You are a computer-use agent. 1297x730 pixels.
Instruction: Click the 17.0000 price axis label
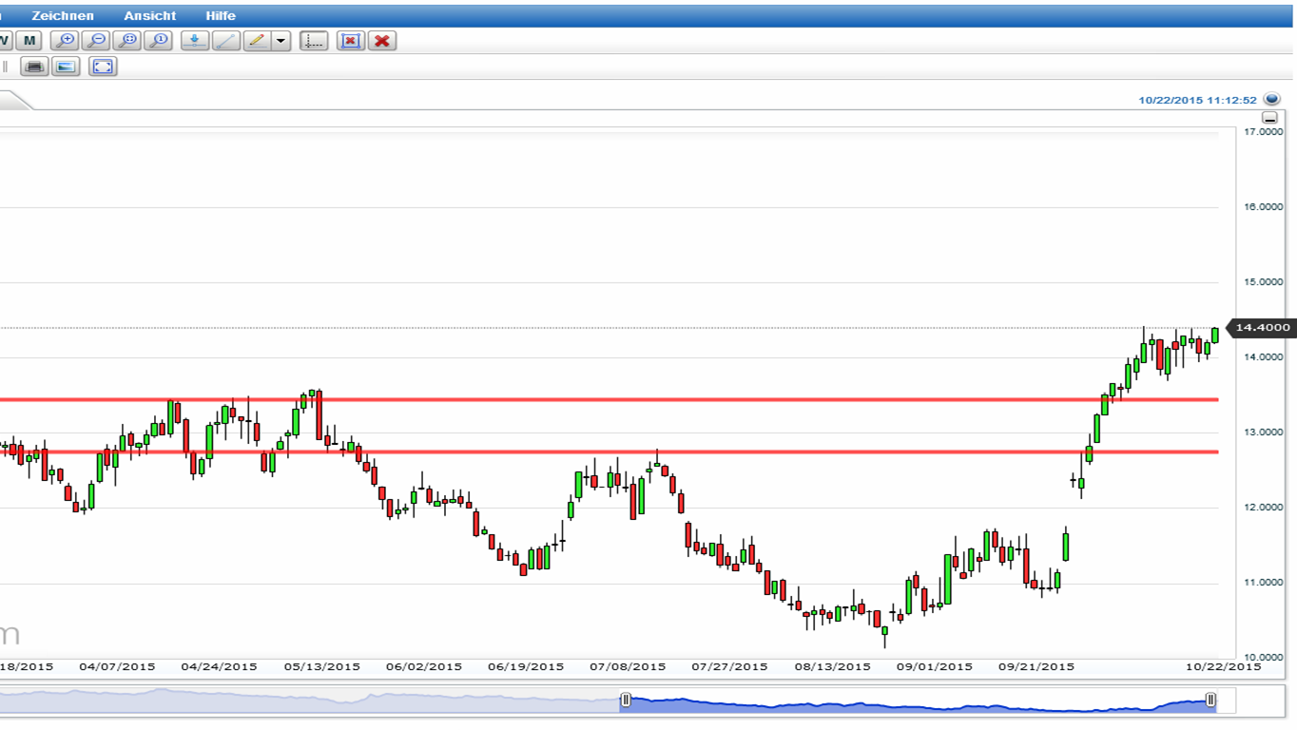tap(1263, 132)
